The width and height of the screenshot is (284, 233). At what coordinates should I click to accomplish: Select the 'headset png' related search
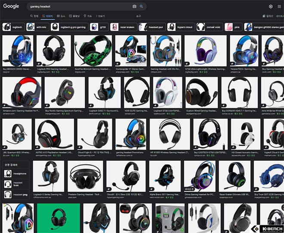click(x=16, y=194)
